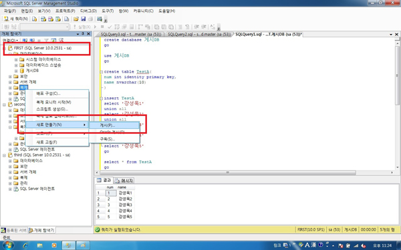The width and height of the screenshot is (401, 250).
Task: Click the SQL Server Compact query icon
Action: (x=66, y=19)
